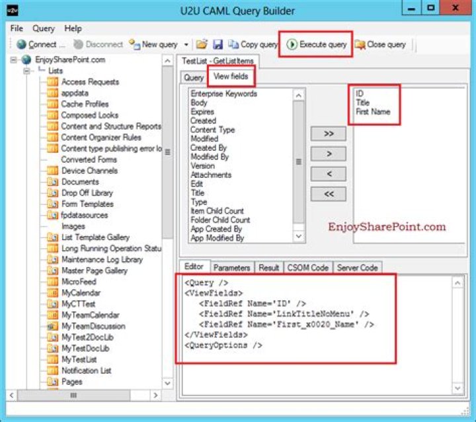This screenshot has height=422, width=476.
Task: Select Maintenance Log Library in tree
Action: (x=102, y=259)
